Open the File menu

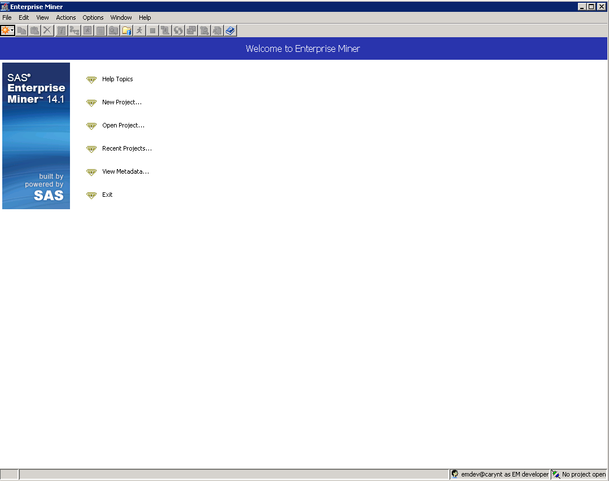click(x=7, y=17)
